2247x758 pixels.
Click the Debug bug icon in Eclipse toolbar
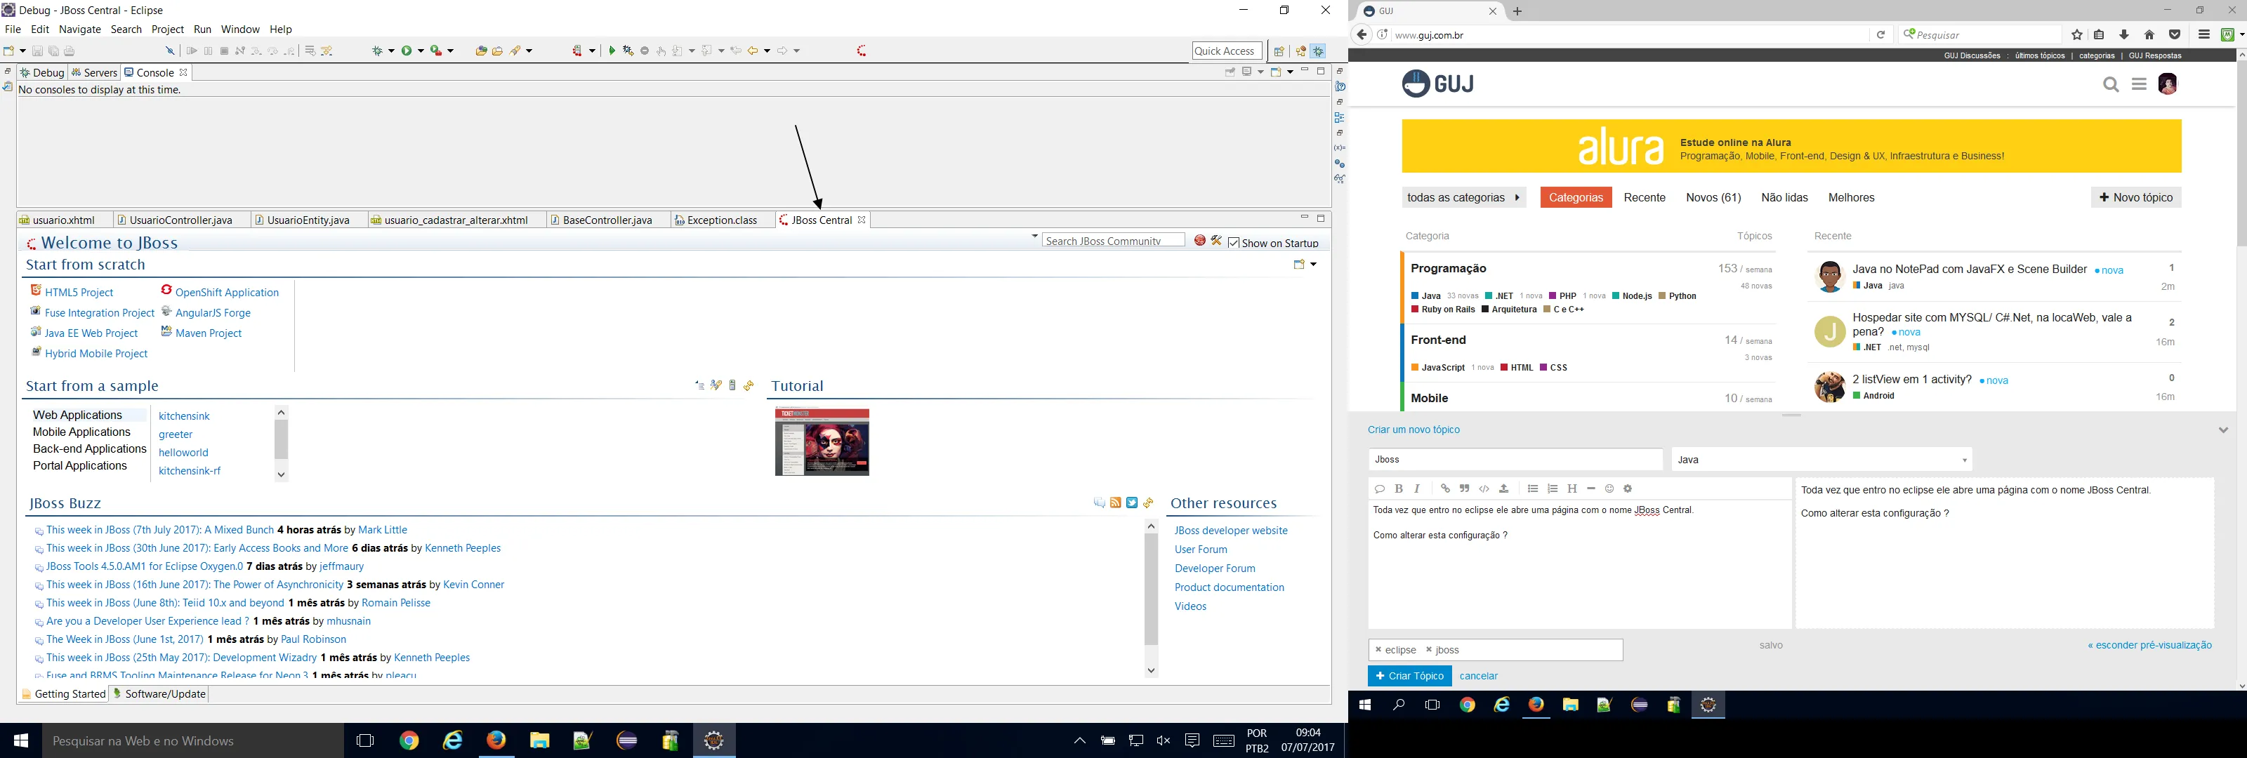[378, 51]
